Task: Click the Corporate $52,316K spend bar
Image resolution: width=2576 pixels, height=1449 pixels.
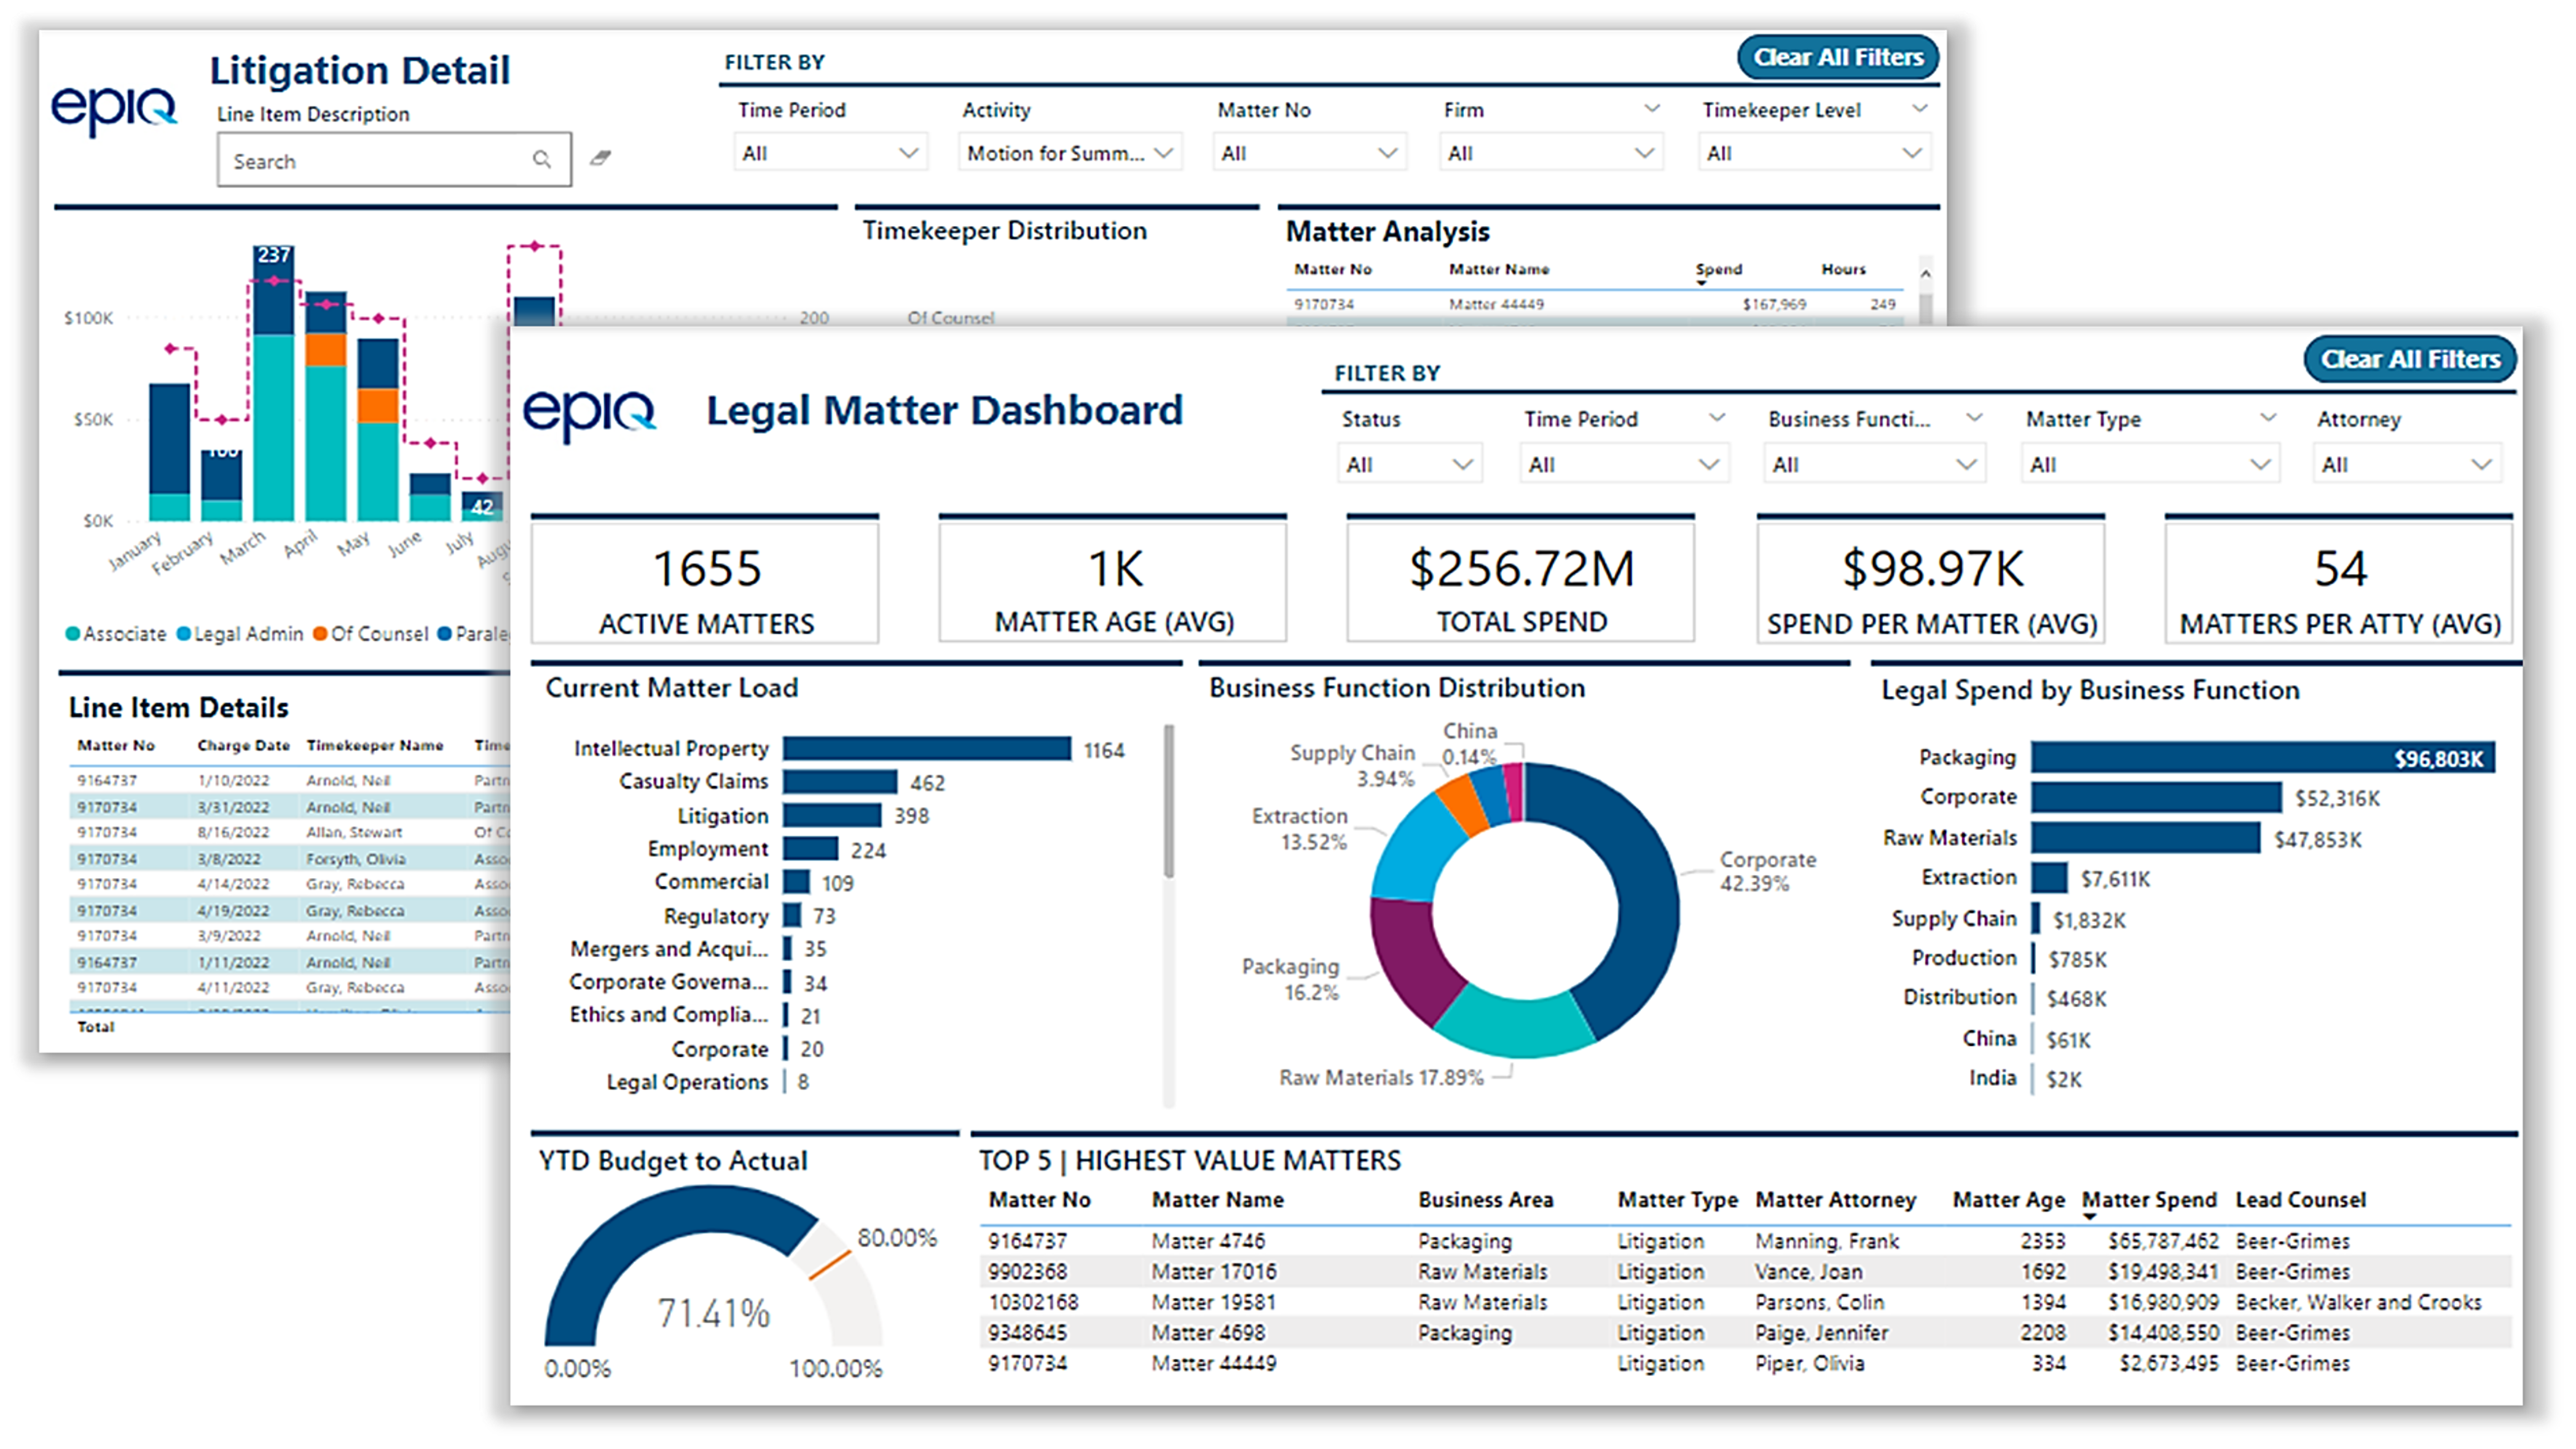Action: [2156, 797]
